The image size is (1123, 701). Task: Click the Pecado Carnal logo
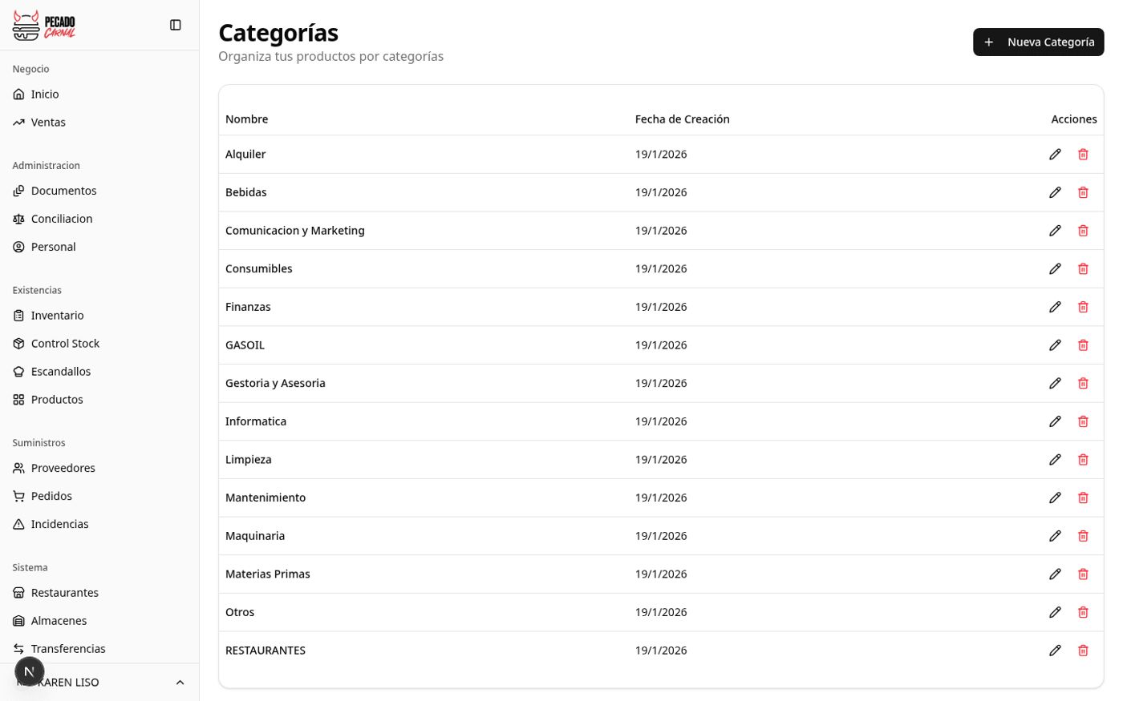click(44, 25)
